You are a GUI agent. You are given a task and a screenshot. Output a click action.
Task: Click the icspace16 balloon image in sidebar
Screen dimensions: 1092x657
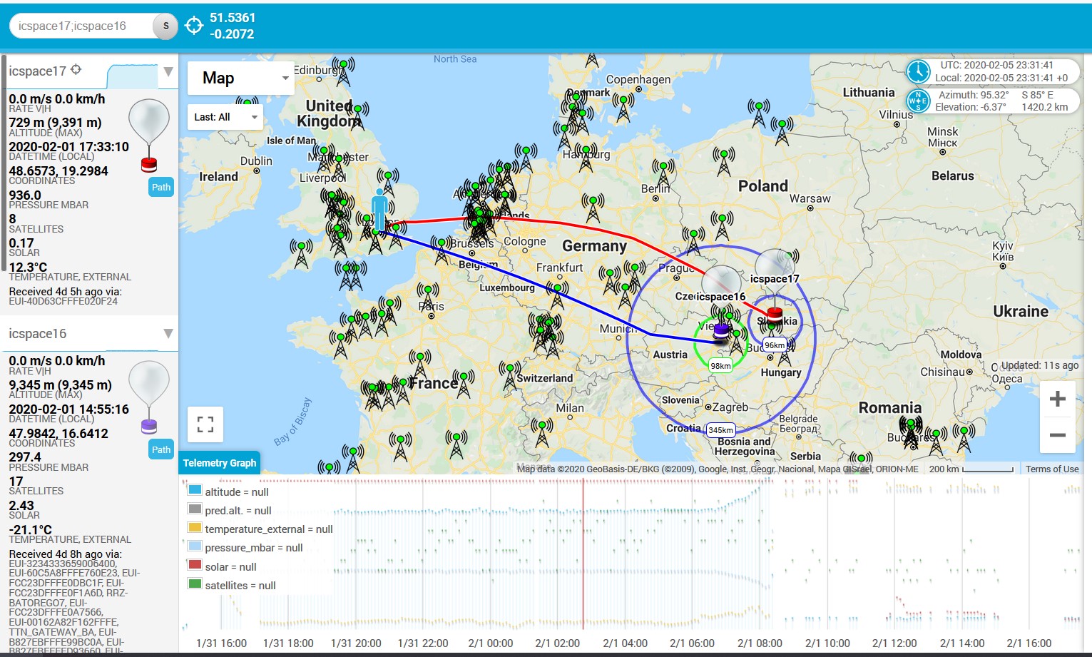[x=149, y=398]
